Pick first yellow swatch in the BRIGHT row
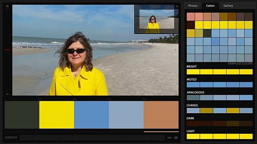 [193, 72]
